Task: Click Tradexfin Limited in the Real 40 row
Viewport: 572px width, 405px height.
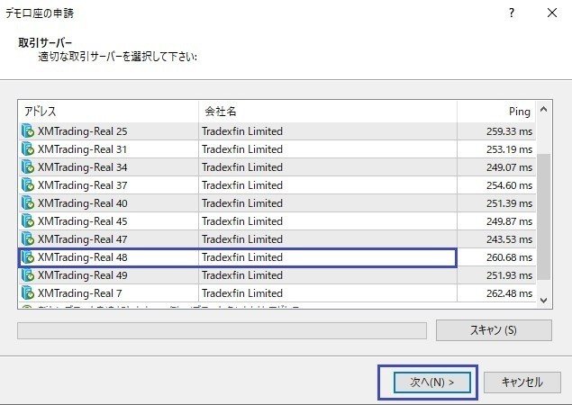Action: pos(242,203)
